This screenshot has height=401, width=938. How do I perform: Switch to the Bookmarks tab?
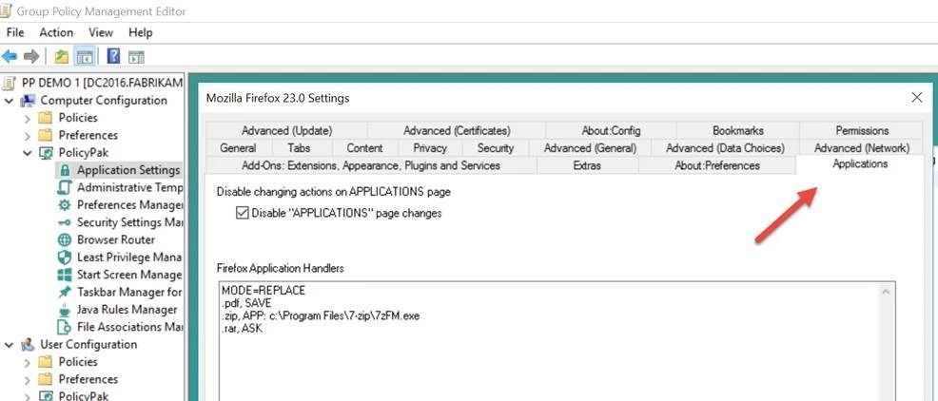pyautogui.click(x=737, y=131)
